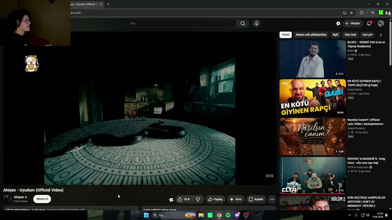Click the taskbar volume speaker icon
This screenshot has width=392, height=220.
tap(367, 215)
